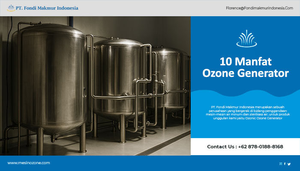Click the square grid icon beside Facebook

click(281, 164)
